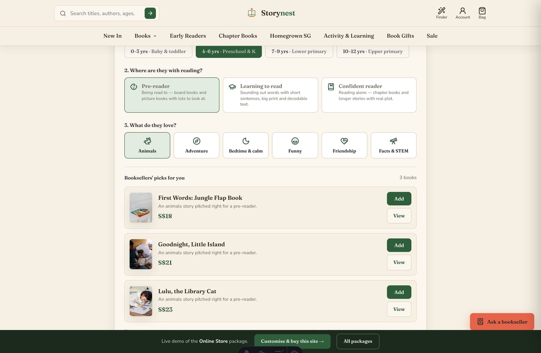Click the 3 books count text
The height and width of the screenshot is (353, 541).
(408, 177)
